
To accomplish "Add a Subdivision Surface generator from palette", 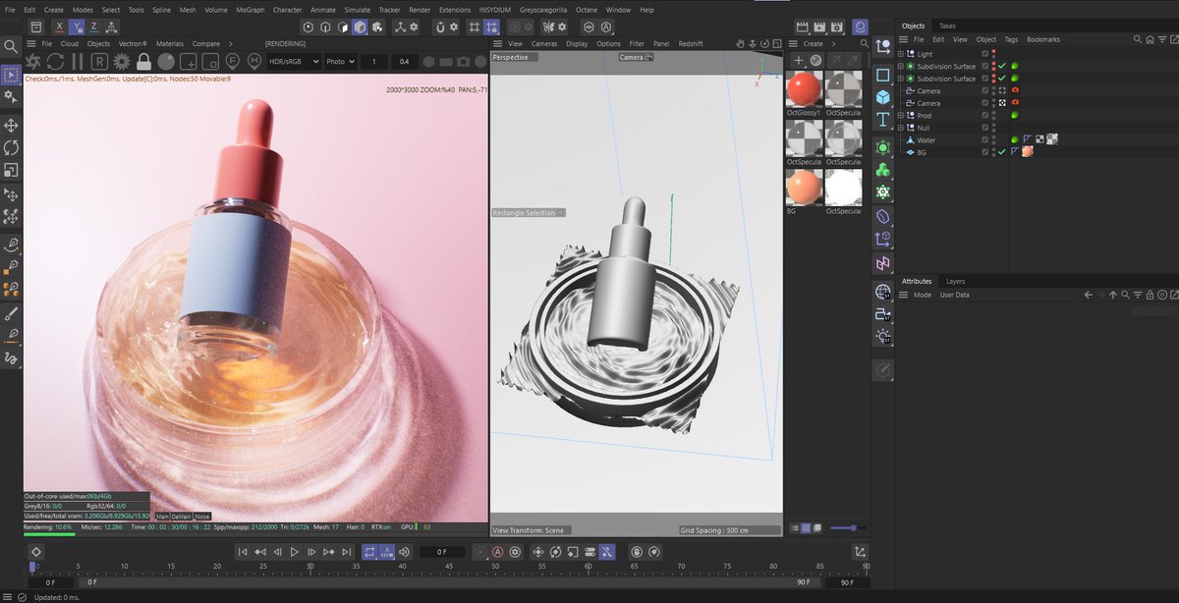I will click(x=882, y=146).
